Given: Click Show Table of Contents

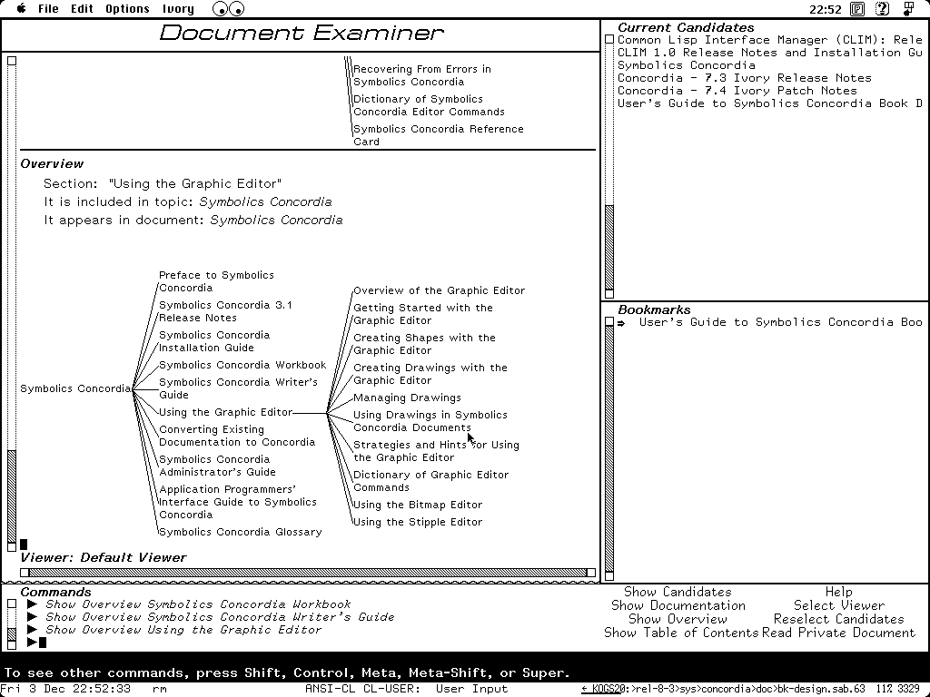Looking at the screenshot, I should tap(681, 633).
